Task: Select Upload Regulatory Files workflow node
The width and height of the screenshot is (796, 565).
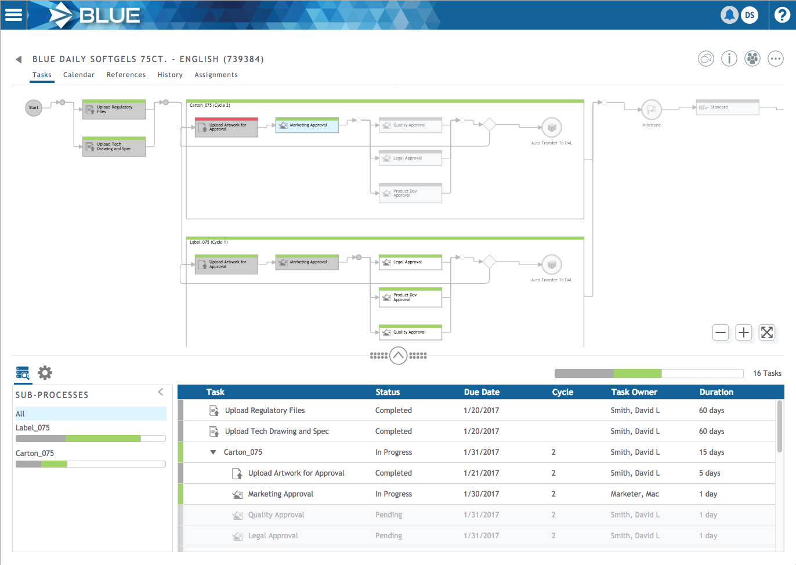Action: coord(114,110)
